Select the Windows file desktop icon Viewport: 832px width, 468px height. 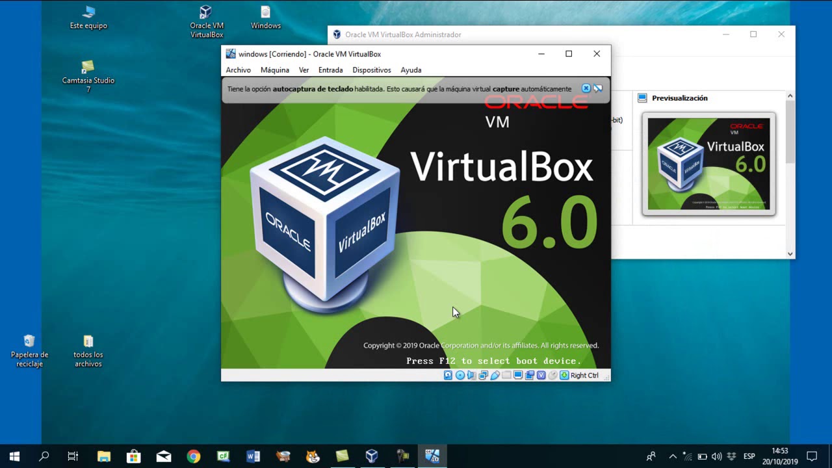click(x=266, y=18)
